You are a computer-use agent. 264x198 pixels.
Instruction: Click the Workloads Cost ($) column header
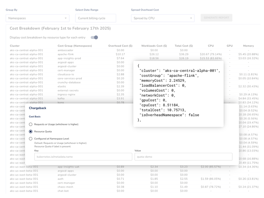tap(154, 46)
